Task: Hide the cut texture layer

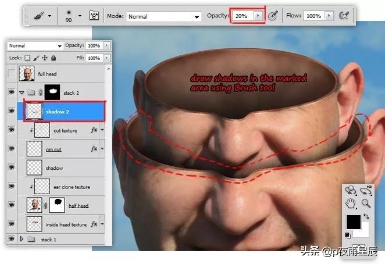Action: pyautogui.click(x=11, y=130)
